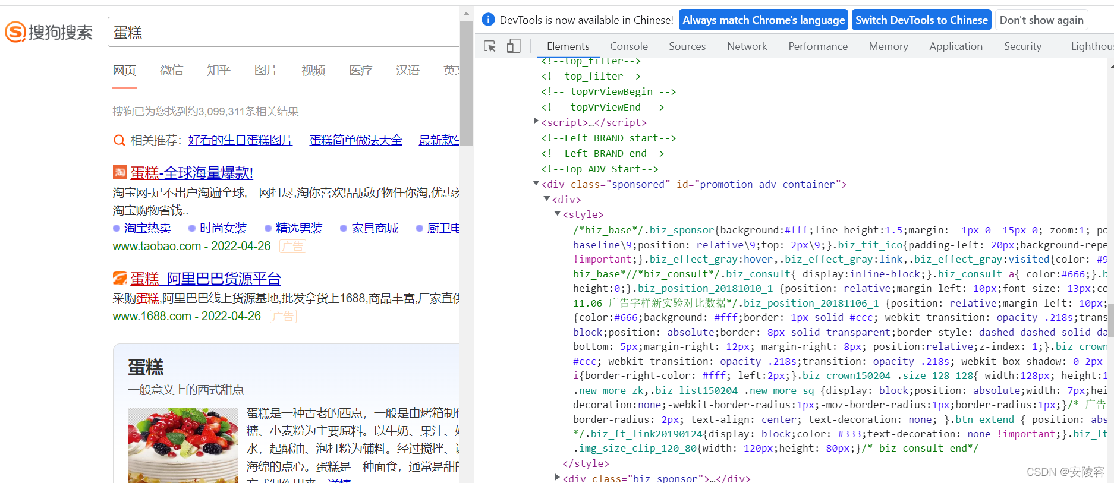Select the topVrViewBegin comment line
The image size is (1114, 483).
tap(608, 91)
